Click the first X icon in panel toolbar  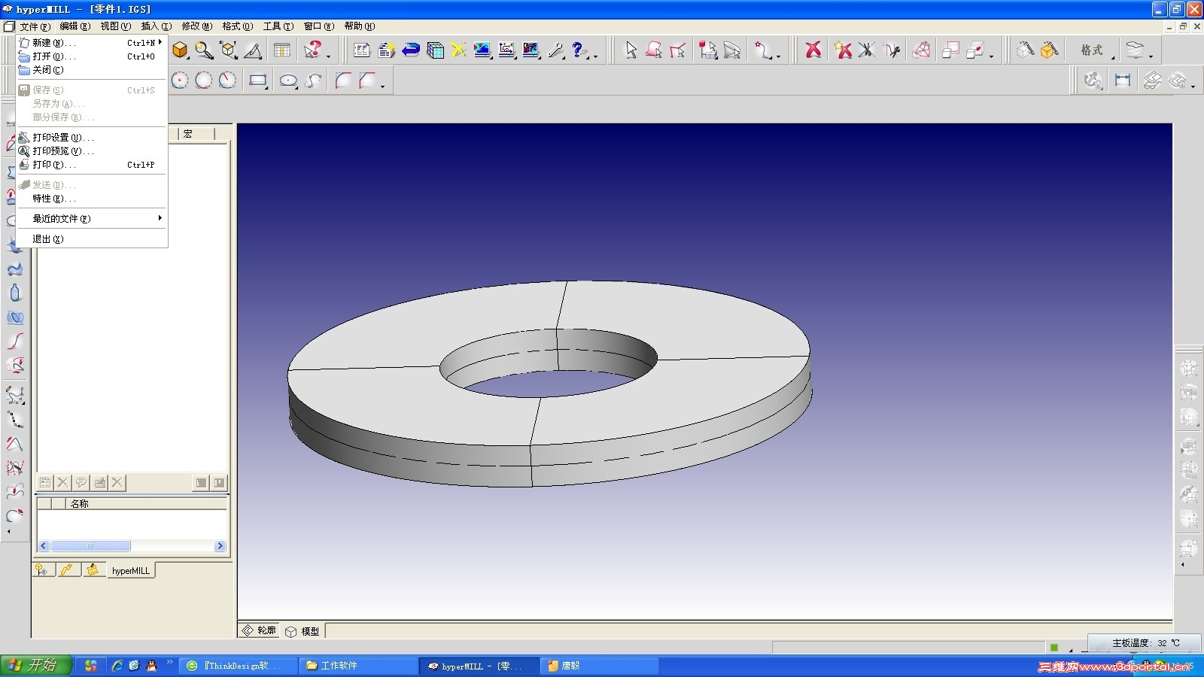(63, 483)
